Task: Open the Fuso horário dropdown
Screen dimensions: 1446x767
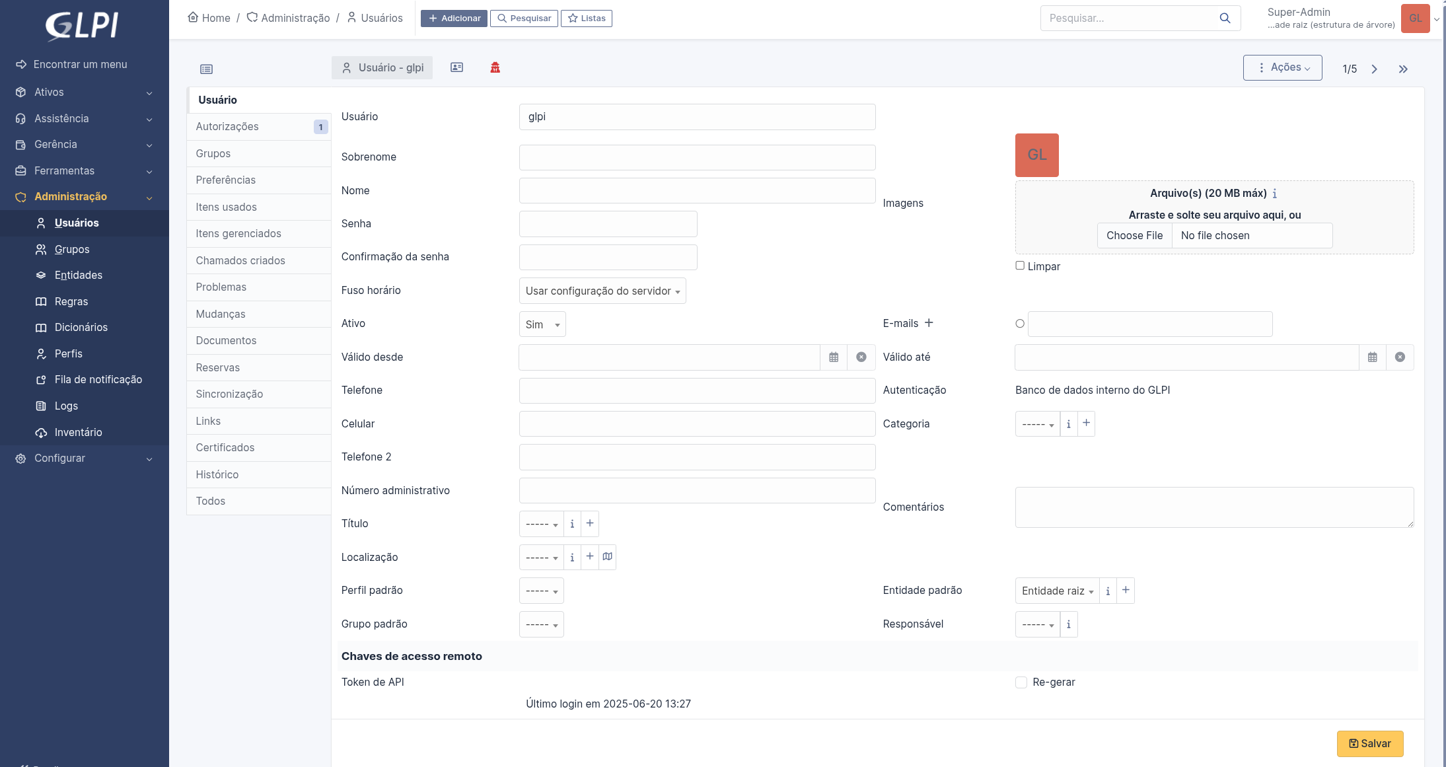Action: pos(602,291)
